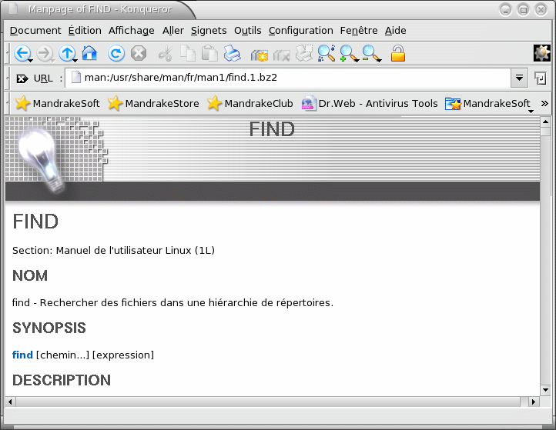The height and width of the screenshot is (430, 556).
Task: Click the window title bar document icon
Action: tap(13, 8)
